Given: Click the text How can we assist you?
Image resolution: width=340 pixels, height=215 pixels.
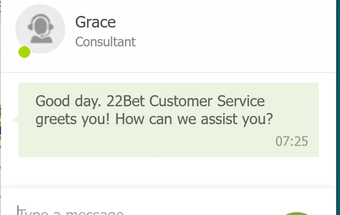Looking at the screenshot, I should pyautogui.click(x=194, y=119).
